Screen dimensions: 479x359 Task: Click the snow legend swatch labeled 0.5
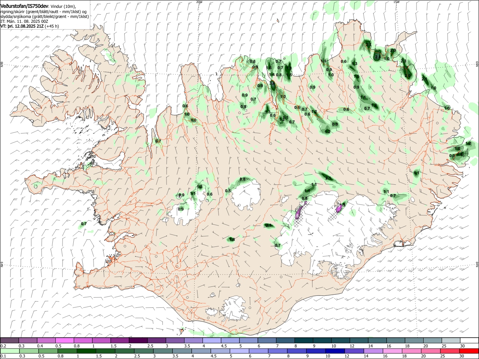click(64, 341)
